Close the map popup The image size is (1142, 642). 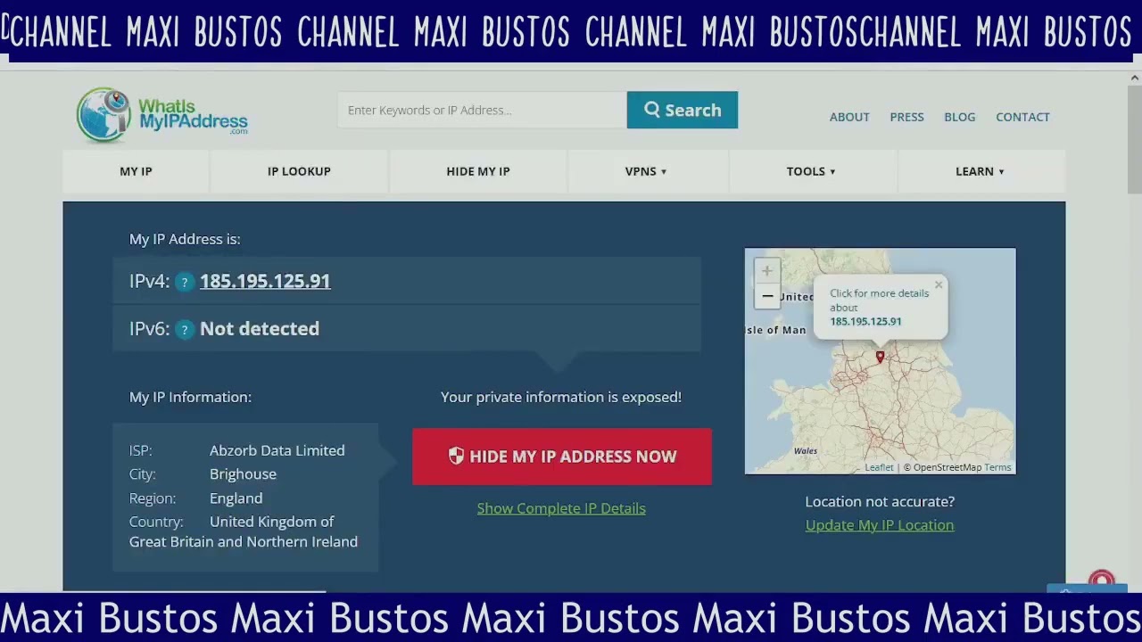pyautogui.click(x=939, y=286)
